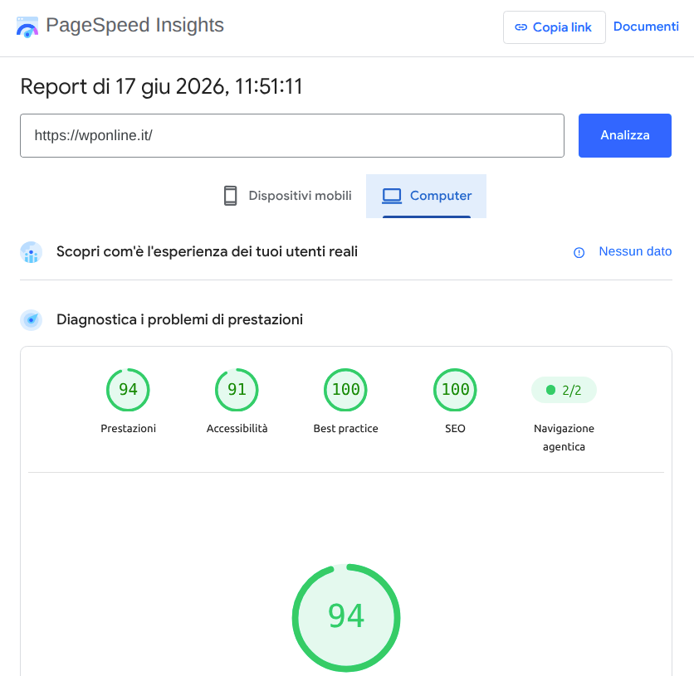Viewport: 694px width, 676px height.
Task: Click the URL field containing https://wponline.it/
Action: point(292,136)
